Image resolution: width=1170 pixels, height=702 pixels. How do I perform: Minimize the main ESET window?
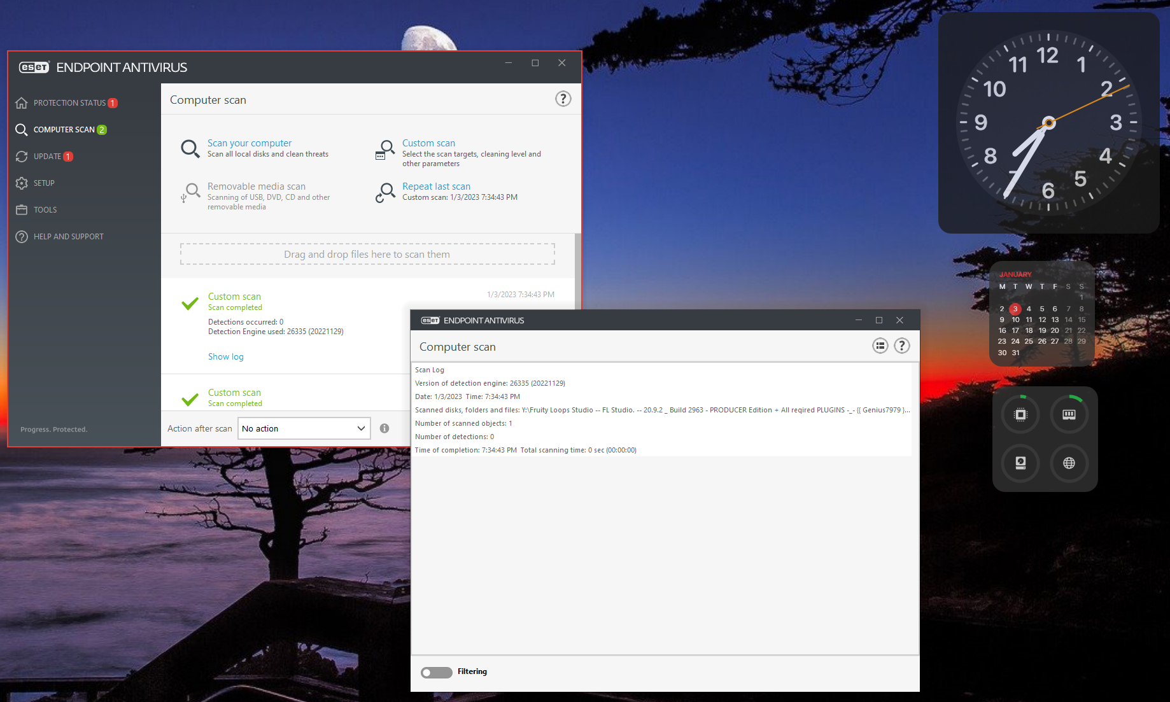tap(509, 62)
